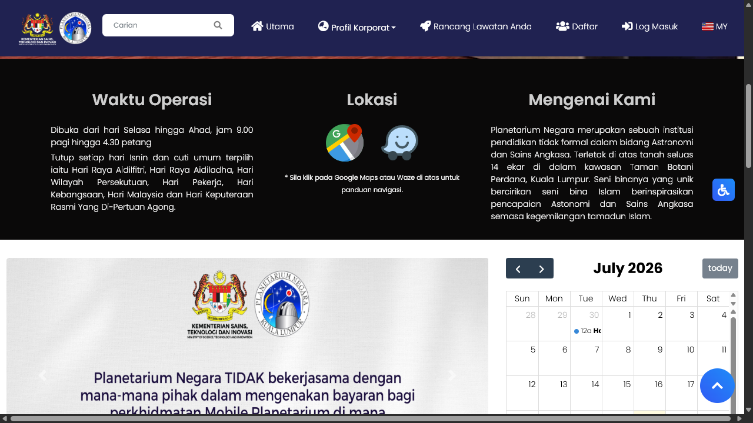Open the Daftar registration link

coord(577,26)
